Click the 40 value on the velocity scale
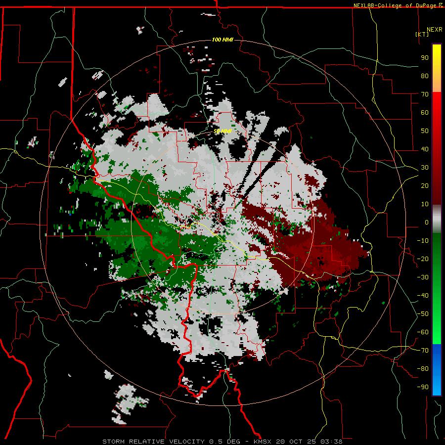Image resolution: width=445 pixels, height=445 pixels. click(x=425, y=149)
